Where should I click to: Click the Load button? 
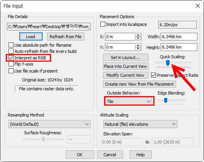[x=31, y=37]
